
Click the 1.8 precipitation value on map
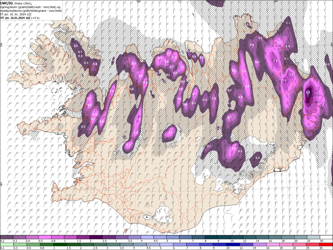[x=284, y=80]
